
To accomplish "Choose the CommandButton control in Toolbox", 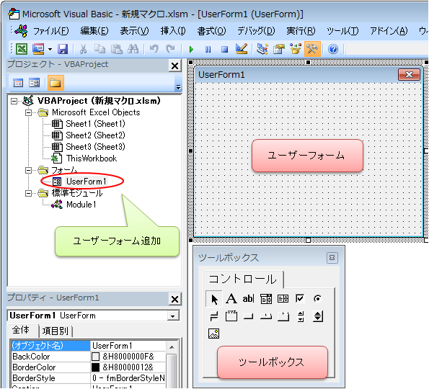I will pyautogui.click(x=249, y=317).
